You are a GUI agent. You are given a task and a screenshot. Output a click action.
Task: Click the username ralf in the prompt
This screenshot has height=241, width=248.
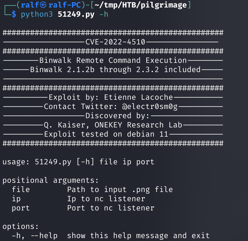(30, 5)
